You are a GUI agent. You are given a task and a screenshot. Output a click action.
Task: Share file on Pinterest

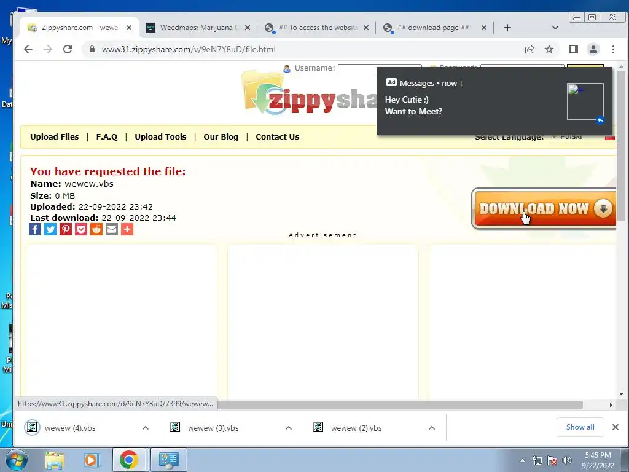point(66,229)
